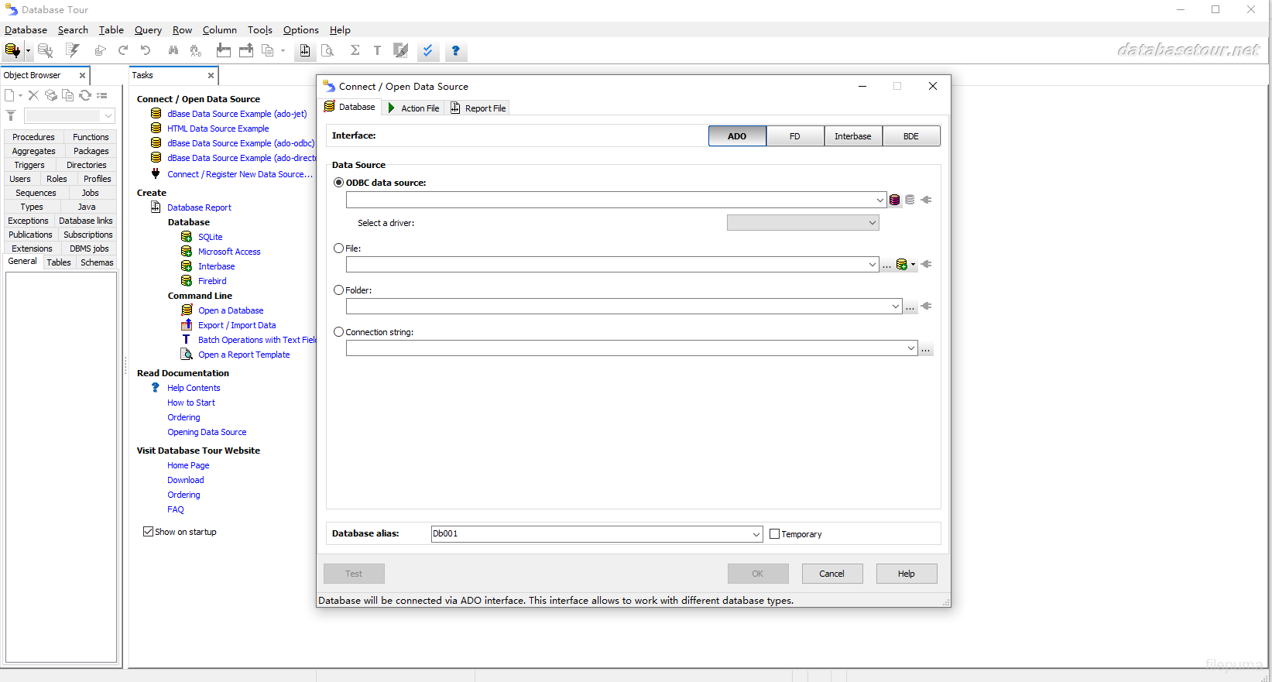The height and width of the screenshot is (682, 1272).
Task: Open the Microsoft Access create link
Action: click(229, 252)
